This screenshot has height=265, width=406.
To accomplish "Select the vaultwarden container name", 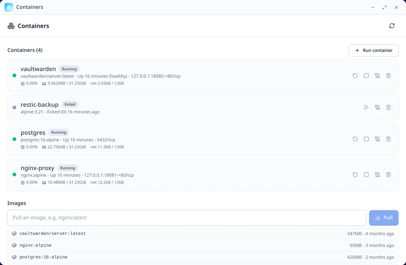I will point(38,69).
